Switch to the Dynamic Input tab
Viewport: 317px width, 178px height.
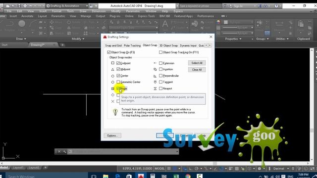188,45
